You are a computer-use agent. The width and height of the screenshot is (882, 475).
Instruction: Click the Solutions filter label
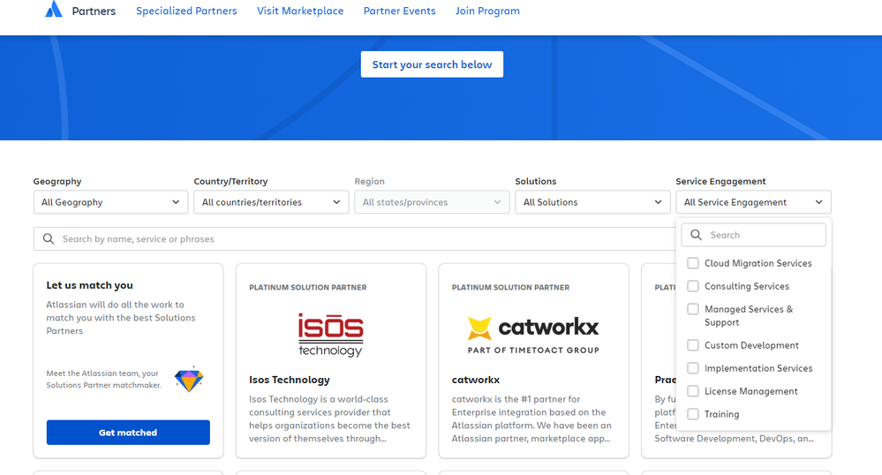click(x=536, y=181)
